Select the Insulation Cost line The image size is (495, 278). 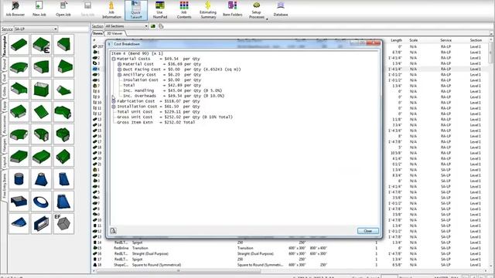click(162, 80)
